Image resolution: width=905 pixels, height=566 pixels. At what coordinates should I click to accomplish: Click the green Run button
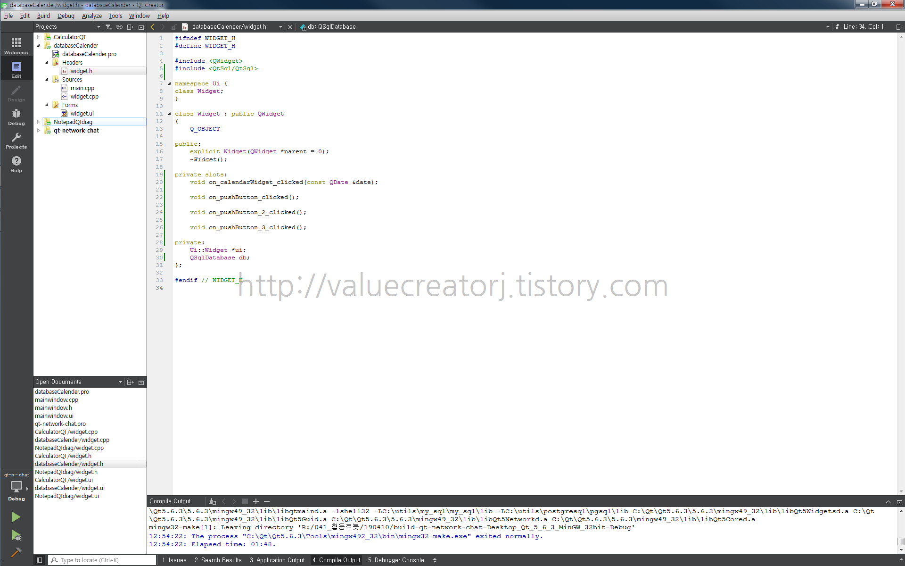coord(16,517)
